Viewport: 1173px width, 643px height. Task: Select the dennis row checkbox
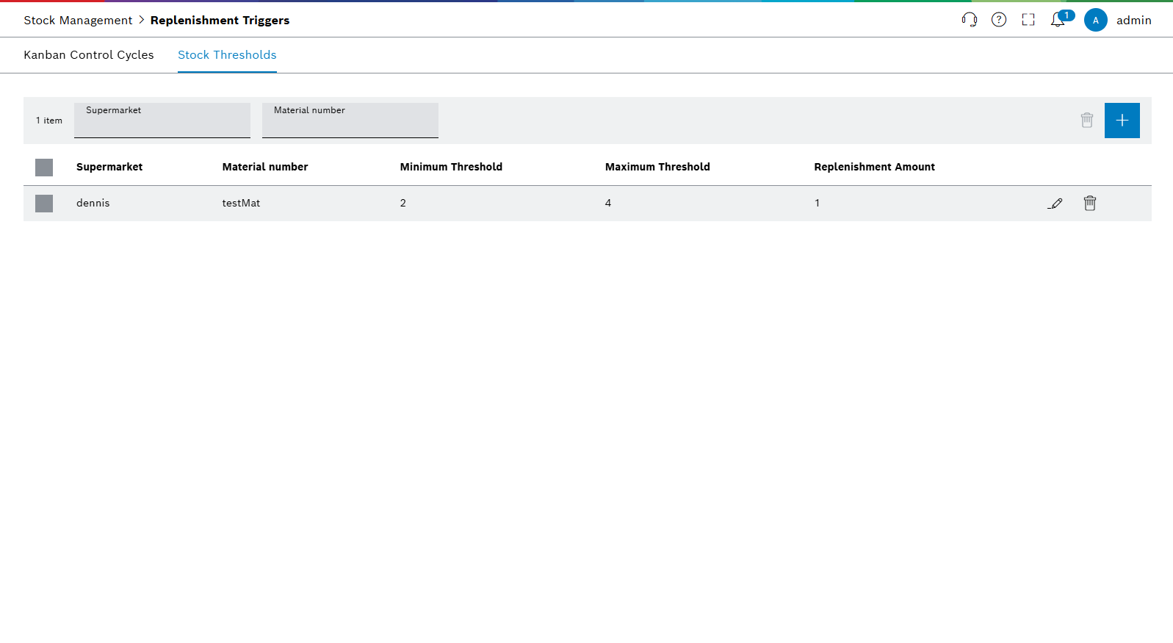pyautogui.click(x=44, y=204)
